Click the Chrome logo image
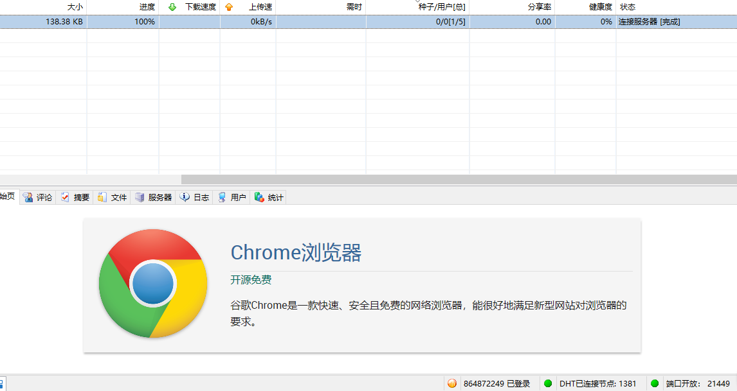Screen dimensions: 737x391 (153, 284)
